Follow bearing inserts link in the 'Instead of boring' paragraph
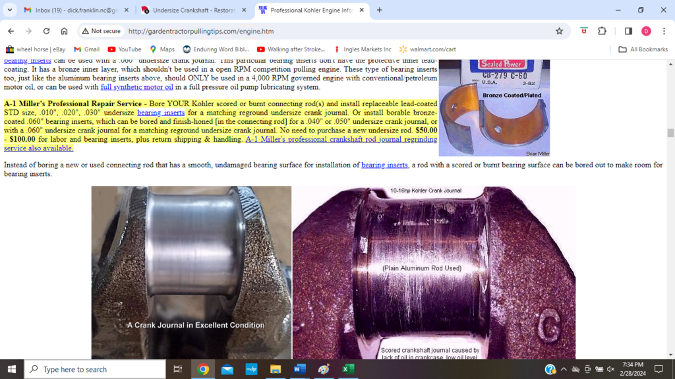 click(x=384, y=165)
